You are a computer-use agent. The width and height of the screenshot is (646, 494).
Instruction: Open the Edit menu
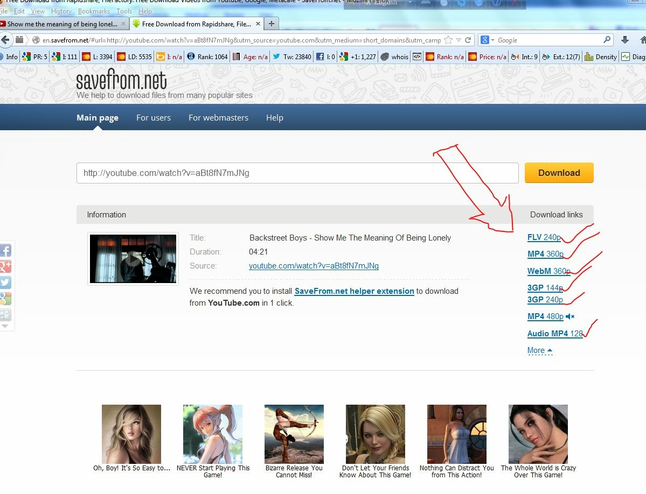(x=19, y=11)
